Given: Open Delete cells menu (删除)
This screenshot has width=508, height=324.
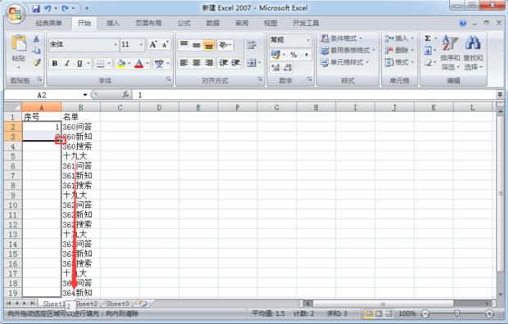Looking at the screenshot, I should coord(399,51).
